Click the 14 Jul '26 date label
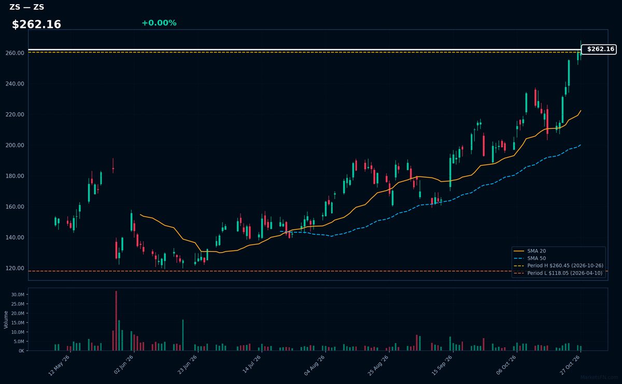Image resolution: width=622 pixels, height=384 pixels. pyautogui.click(x=251, y=365)
